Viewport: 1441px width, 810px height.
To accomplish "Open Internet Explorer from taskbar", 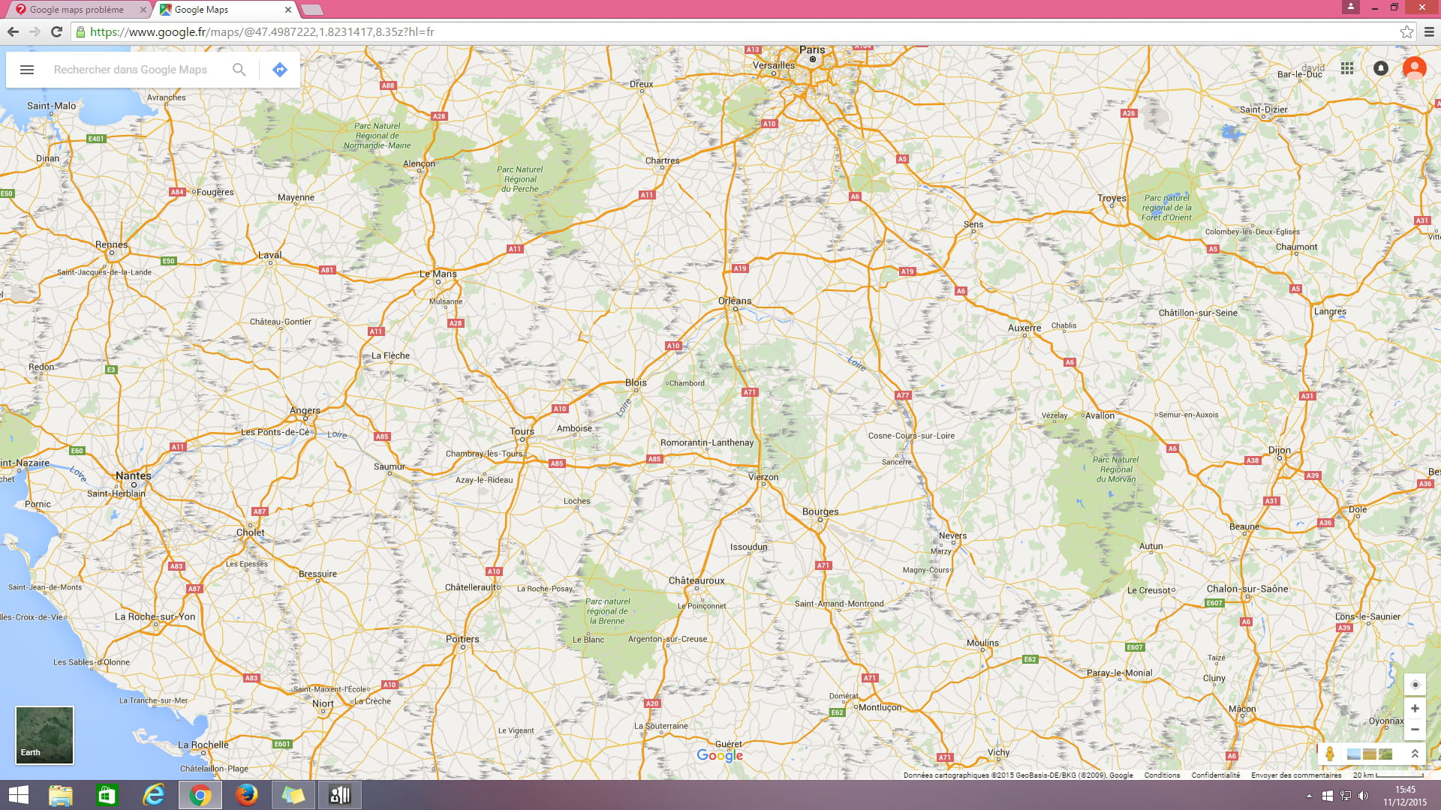I will click(x=153, y=795).
